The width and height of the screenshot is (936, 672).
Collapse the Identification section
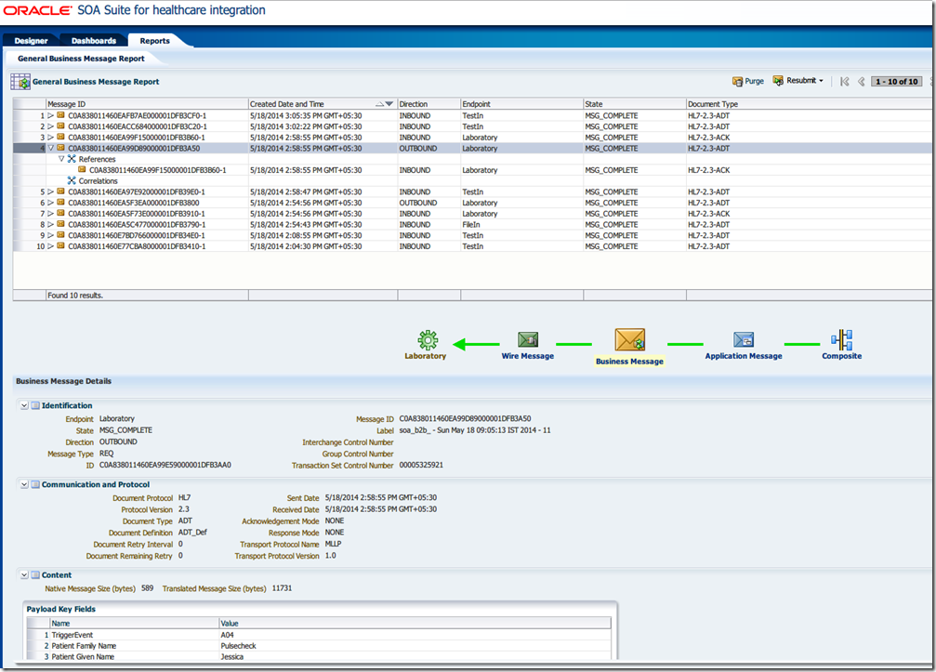point(24,406)
